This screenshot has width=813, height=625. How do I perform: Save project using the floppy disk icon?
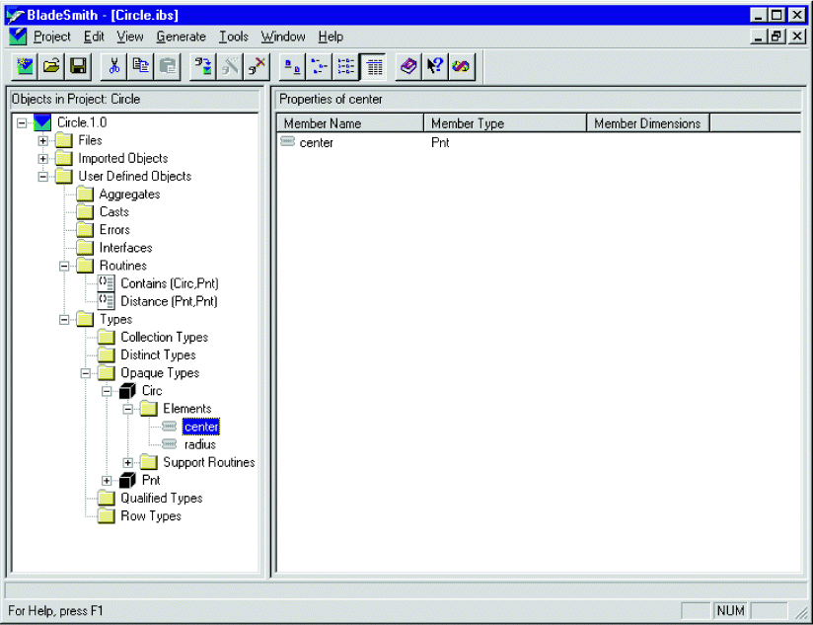[x=78, y=66]
